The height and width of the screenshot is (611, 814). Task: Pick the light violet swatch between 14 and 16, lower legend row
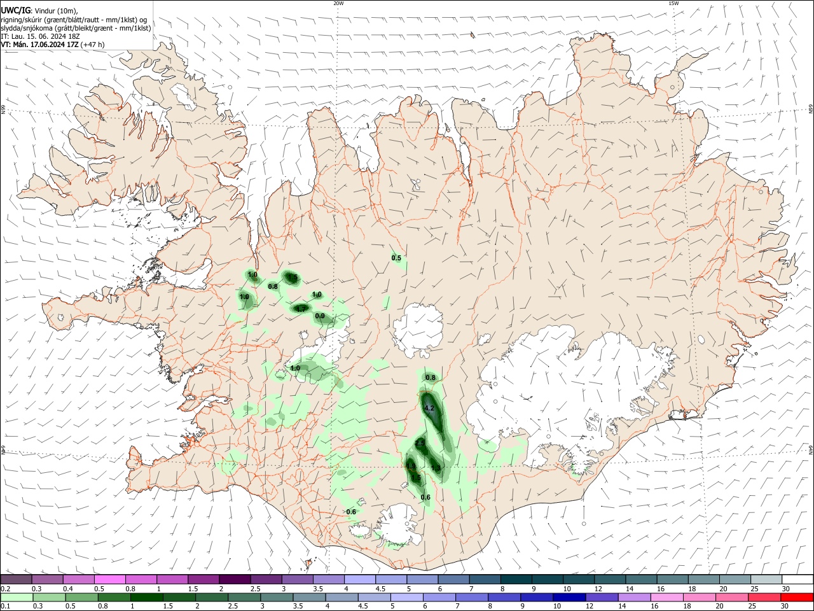(634, 597)
